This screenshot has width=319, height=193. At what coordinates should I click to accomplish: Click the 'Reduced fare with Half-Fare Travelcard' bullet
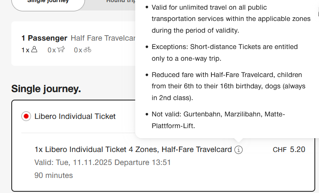point(228,86)
